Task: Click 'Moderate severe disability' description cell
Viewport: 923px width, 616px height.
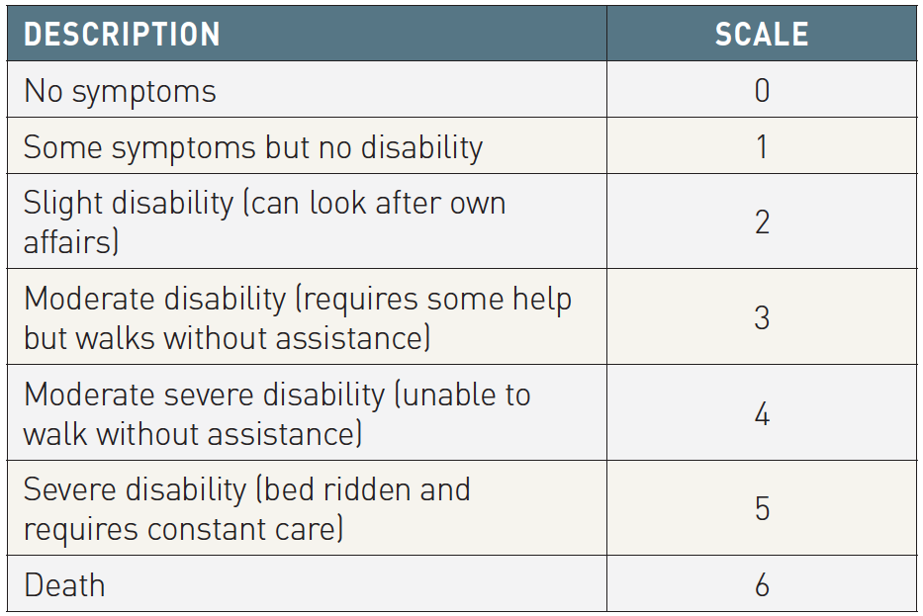Action: tap(307, 413)
